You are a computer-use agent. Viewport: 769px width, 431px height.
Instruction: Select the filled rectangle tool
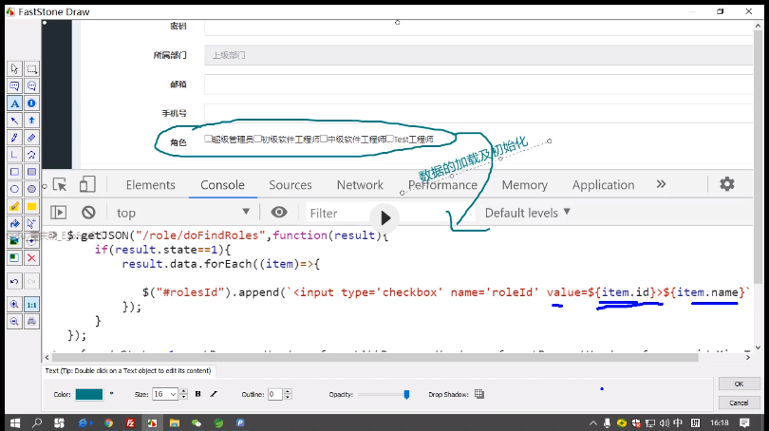(31, 172)
